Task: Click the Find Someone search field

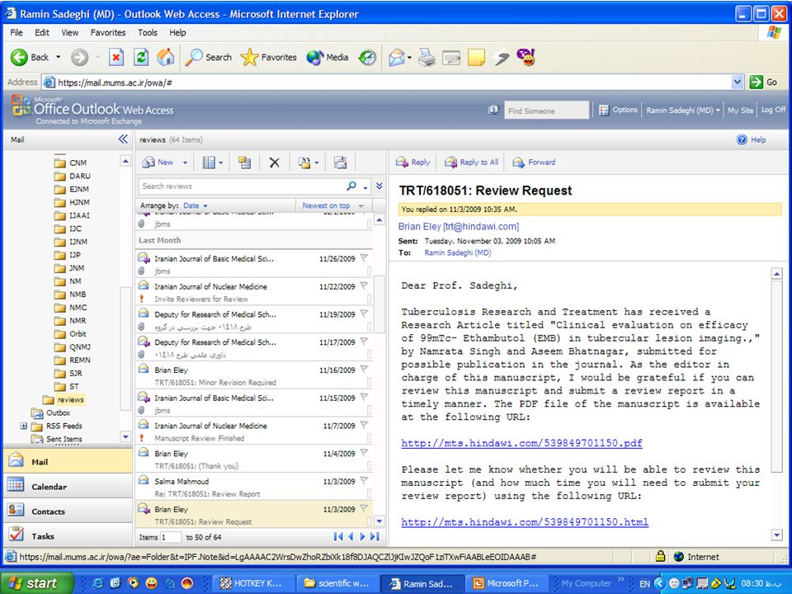Action: click(x=546, y=110)
